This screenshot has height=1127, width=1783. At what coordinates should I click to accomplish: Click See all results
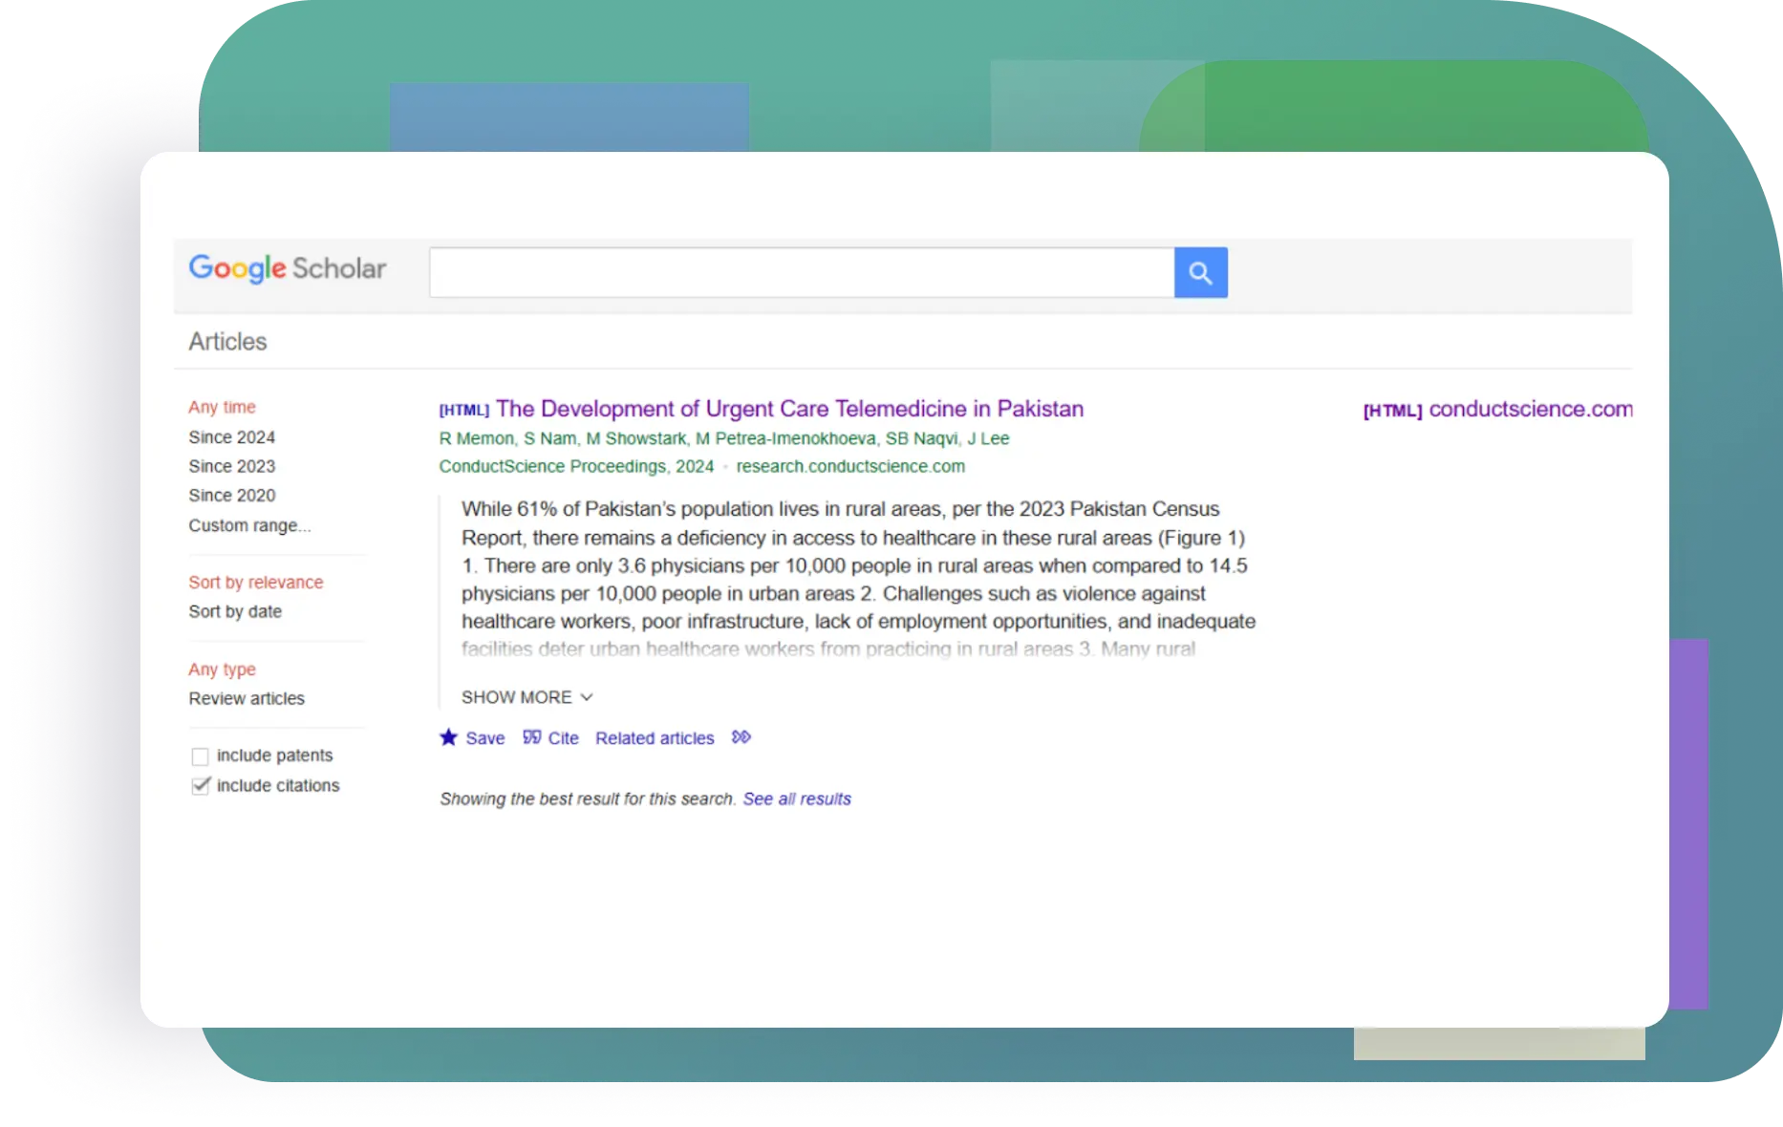click(x=797, y=798)
